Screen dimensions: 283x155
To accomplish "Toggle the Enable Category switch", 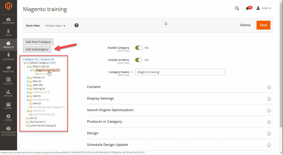I will pyautogui.click(x=138, y=48).
